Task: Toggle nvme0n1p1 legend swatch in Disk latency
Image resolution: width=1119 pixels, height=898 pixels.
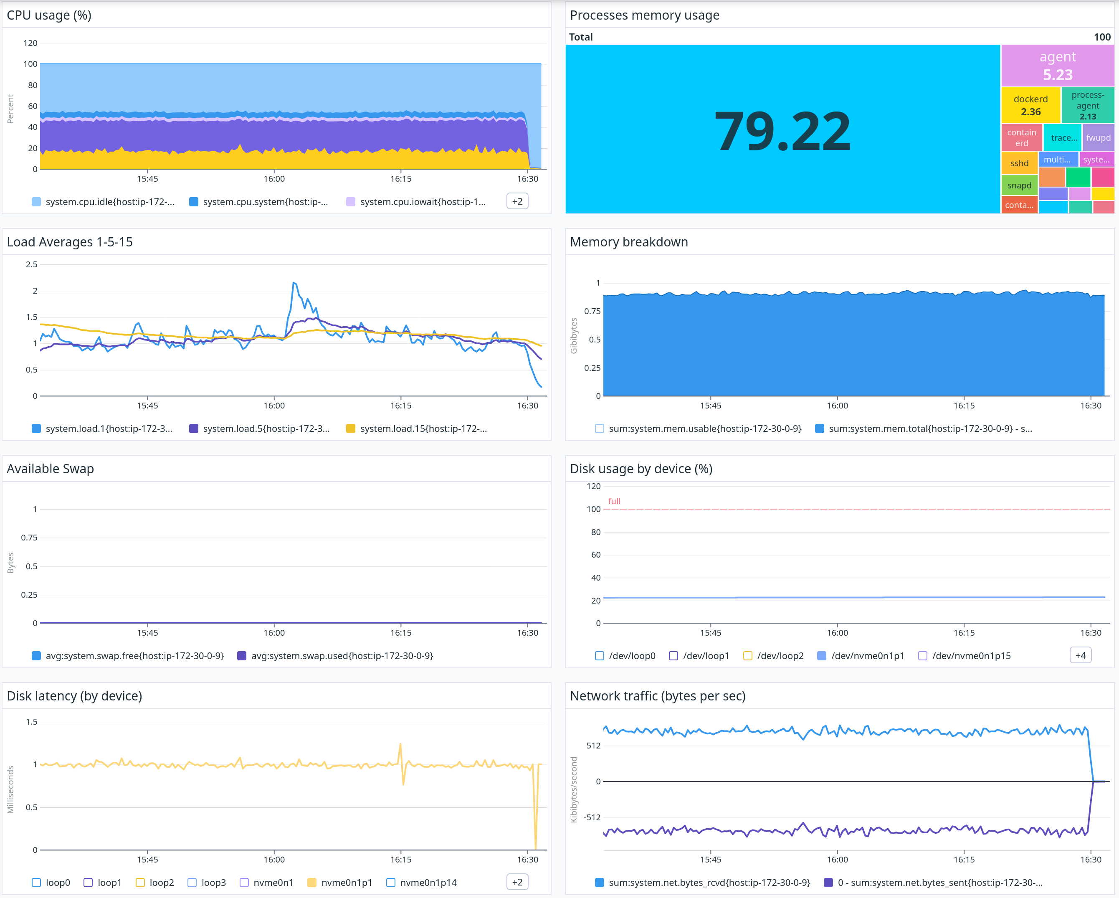Action: click(312, 883)
